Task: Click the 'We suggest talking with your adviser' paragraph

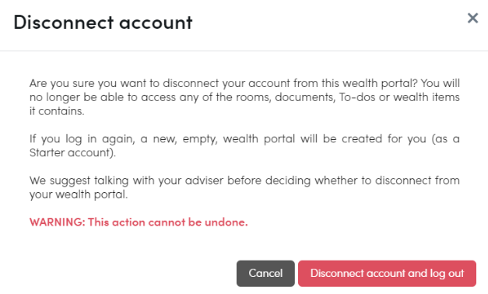Action: coord(244,187)
